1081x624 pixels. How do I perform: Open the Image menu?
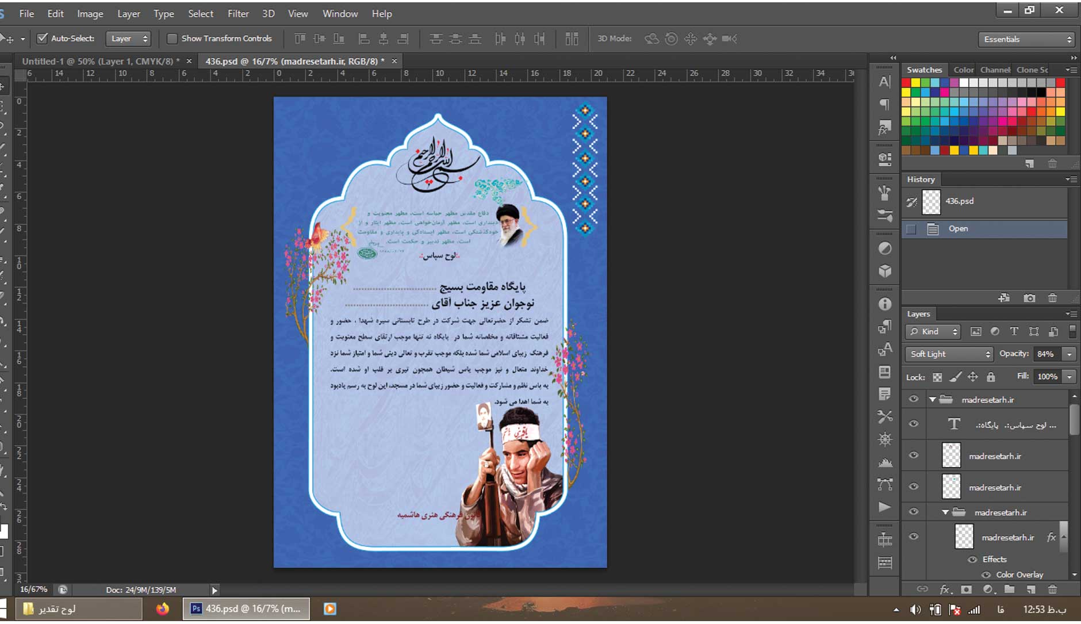90,13
